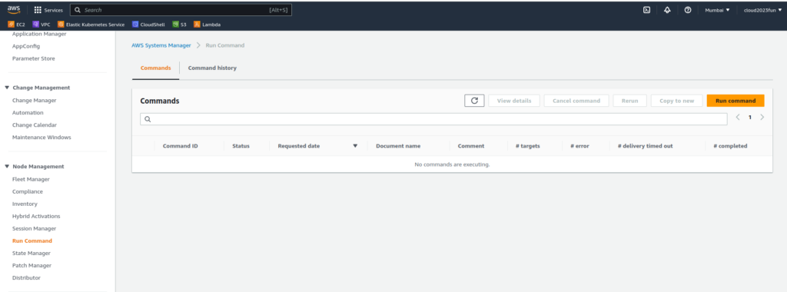Open EC2 favorite shortcut
Image resolution: width=787 pixels, height=292 pixels.
17,24
